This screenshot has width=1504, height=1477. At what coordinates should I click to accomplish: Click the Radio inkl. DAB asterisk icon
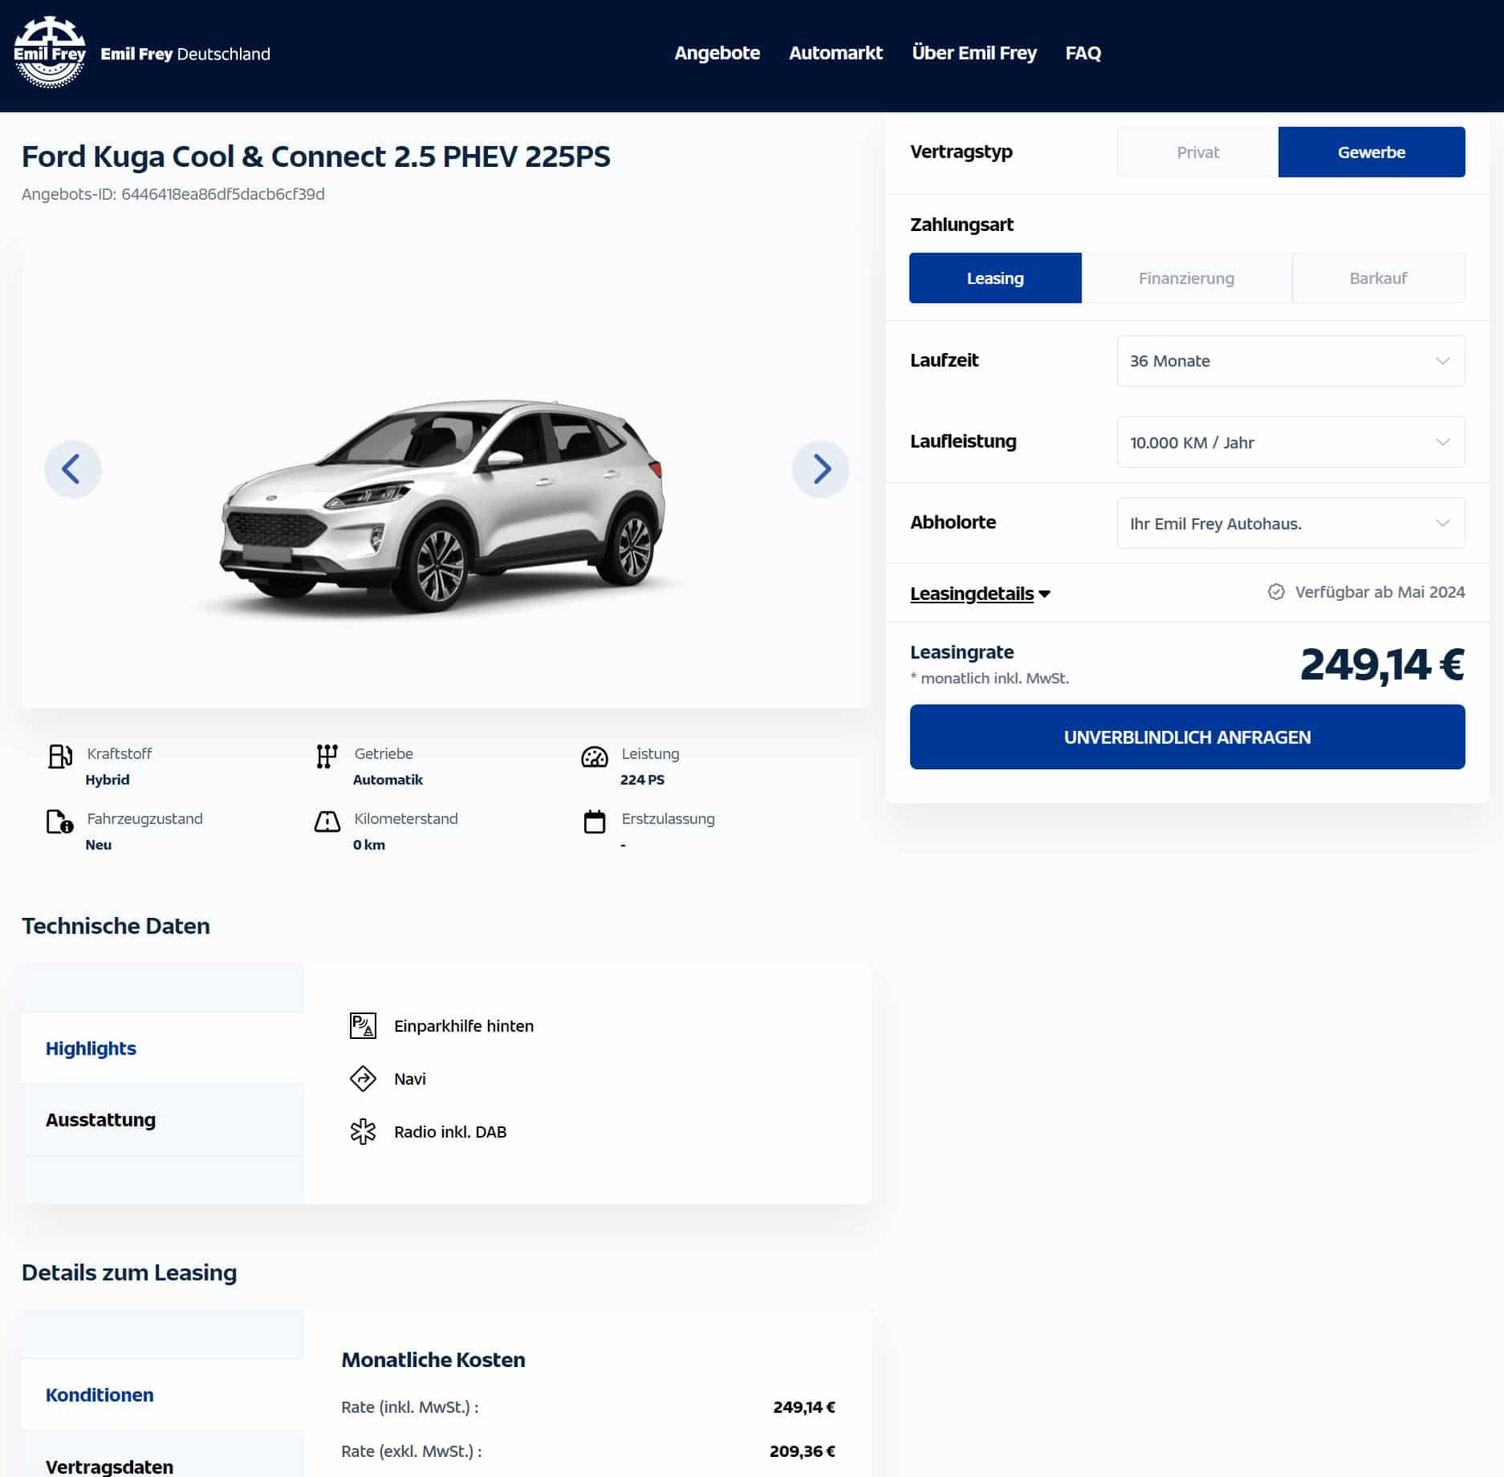pos(363,1131)
